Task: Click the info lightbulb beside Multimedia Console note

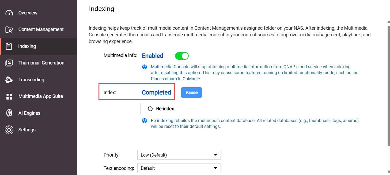Action: point(145,67)
